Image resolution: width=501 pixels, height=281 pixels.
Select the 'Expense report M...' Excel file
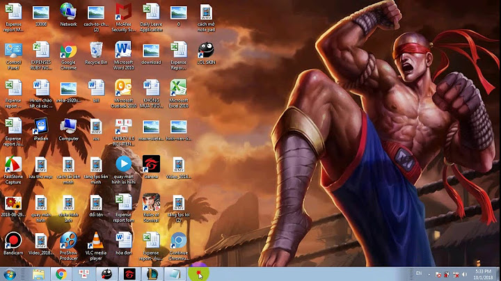pos(13,17)
